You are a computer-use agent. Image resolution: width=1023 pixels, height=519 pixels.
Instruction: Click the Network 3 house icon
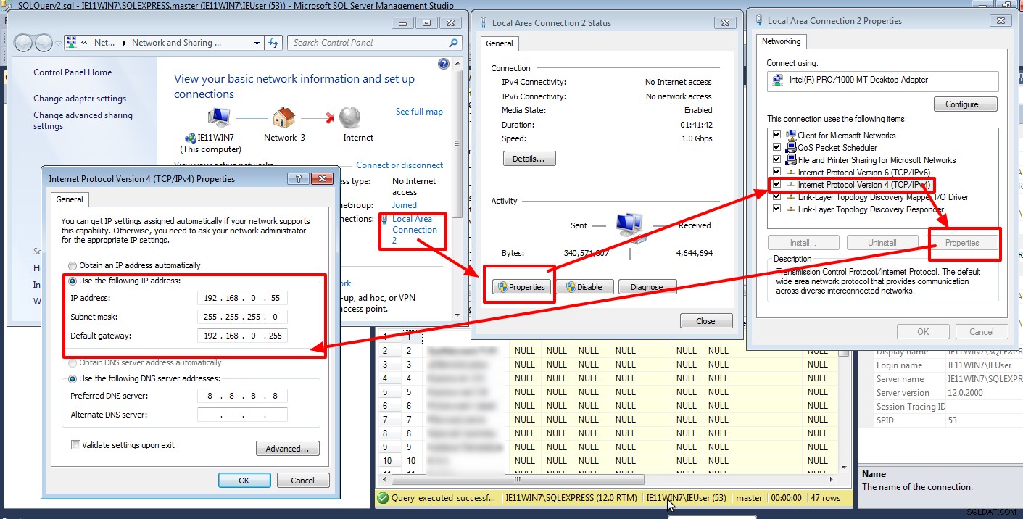point(283,117)
